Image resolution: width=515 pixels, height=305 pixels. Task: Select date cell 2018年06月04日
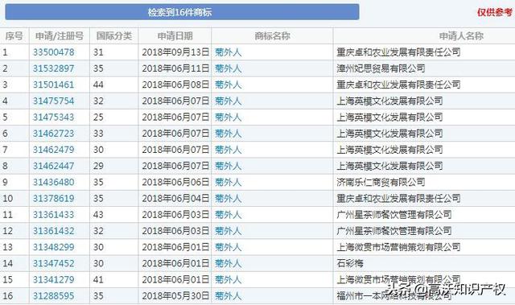175,198
